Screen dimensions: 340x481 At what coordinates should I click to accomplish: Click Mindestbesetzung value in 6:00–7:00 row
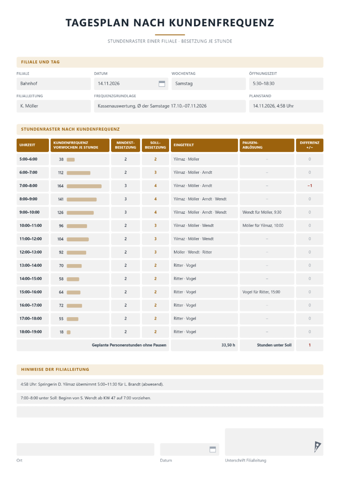[x=126, y=173]
